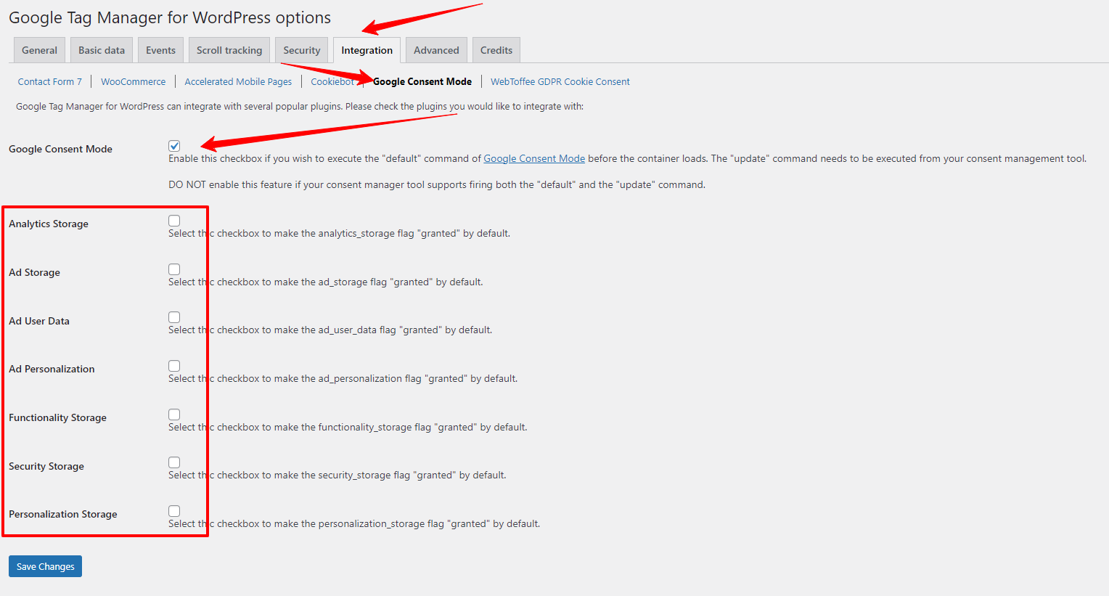Switch to the Basic data tab
This screenshot has width=1109, height=596.
pyautogui.click(x=102, y=50)
